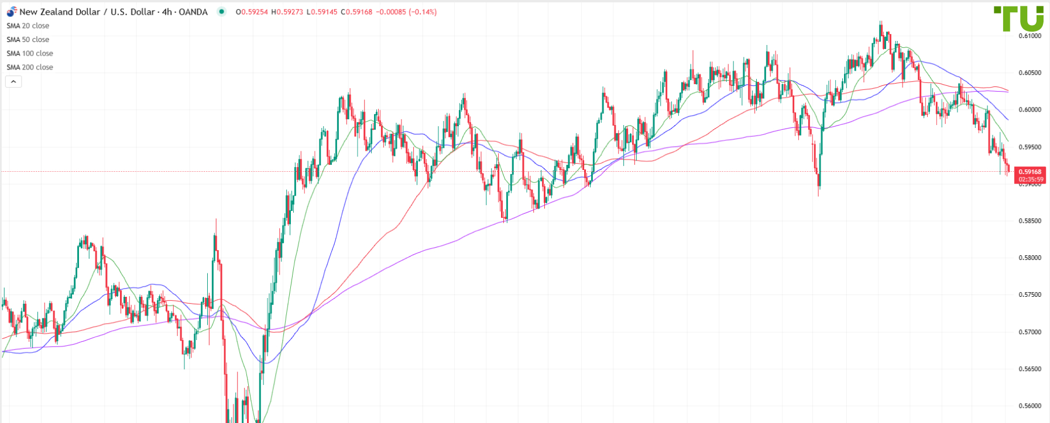The width and height of the screenshot is (1050, 423).
Task: Select the SMA 200 close indicator label
Action: point(30,67)
